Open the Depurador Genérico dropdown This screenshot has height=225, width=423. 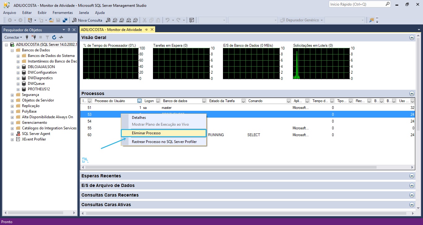coord(322,20)
